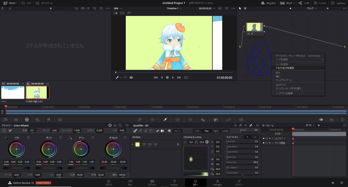Open the Color Match palette
Viewport: 348px width, 187px height.
click(16, 119)
